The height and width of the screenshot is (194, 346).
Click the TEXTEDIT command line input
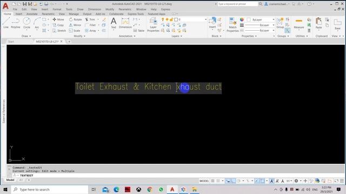[178, 175]
